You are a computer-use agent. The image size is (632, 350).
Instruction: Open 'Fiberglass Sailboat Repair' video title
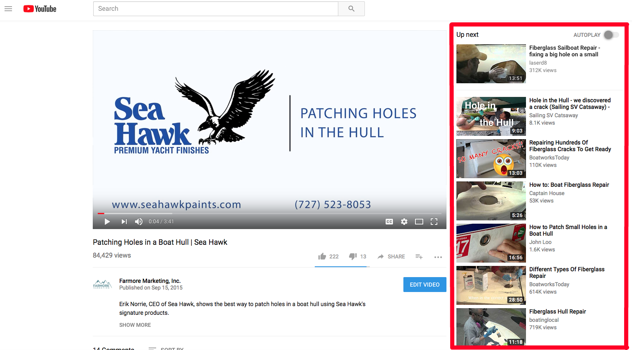coord(564,51)
